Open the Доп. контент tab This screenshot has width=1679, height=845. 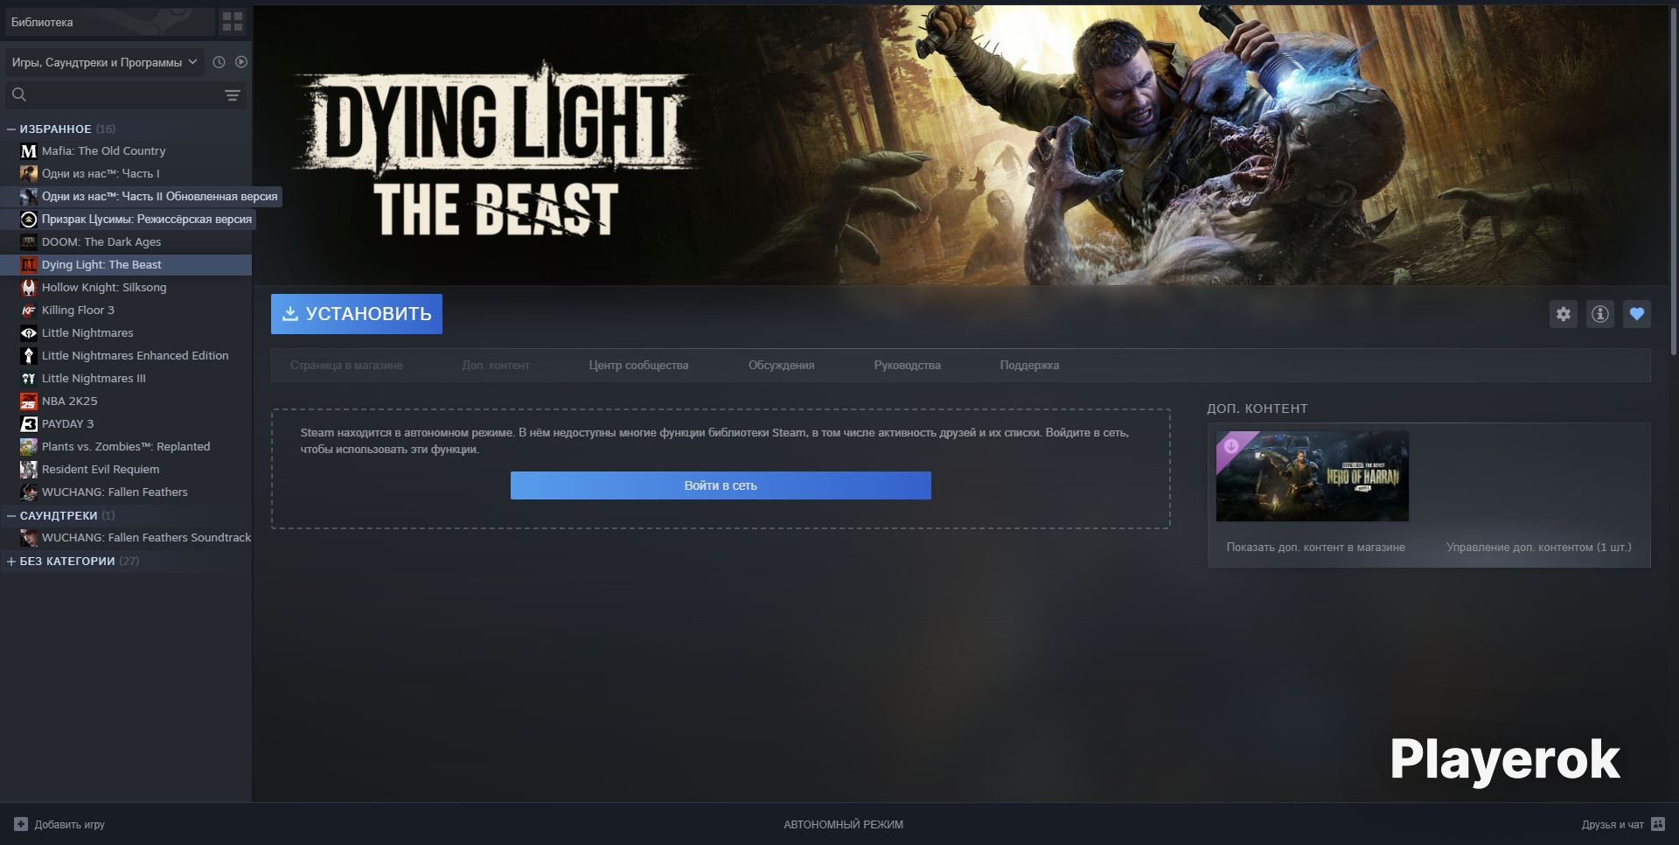(x=496, y=366)
